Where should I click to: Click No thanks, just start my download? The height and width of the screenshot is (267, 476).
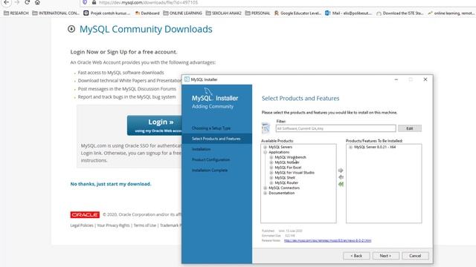[x=111, y=184]
